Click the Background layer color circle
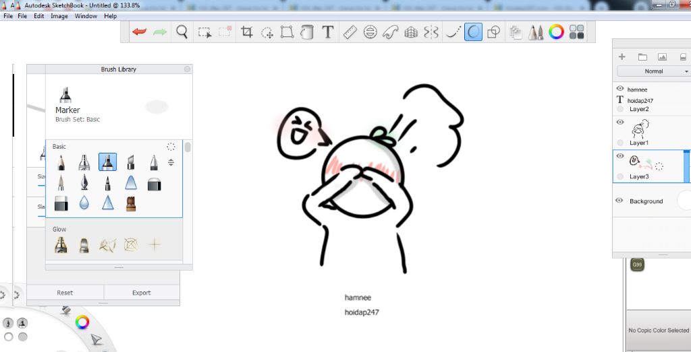691x352 pixels. coord(684,201)
